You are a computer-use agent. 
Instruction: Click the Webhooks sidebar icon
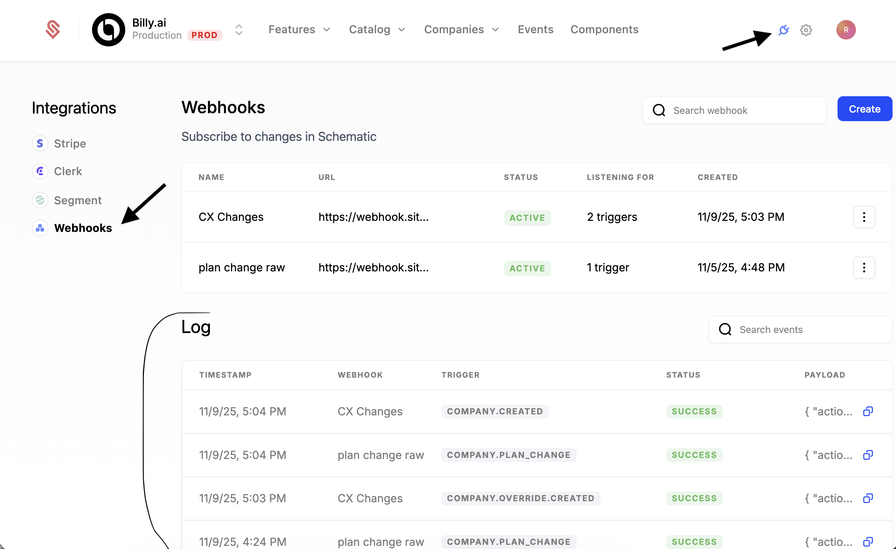tap(40, 228)
